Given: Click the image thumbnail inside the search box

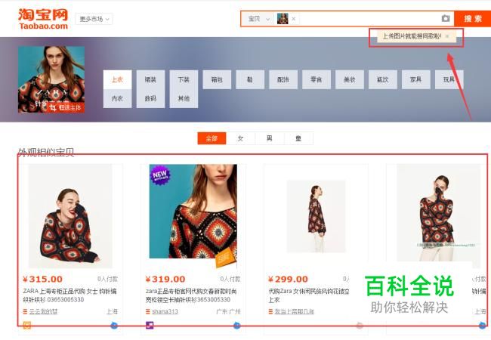Looking at the screenshot, I should point(283,19).
